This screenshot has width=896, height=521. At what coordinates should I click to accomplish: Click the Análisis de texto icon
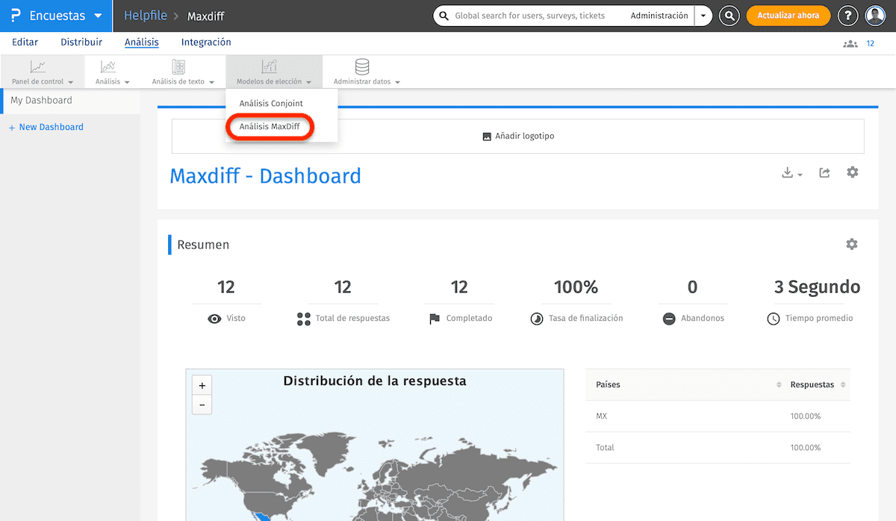click(x=178, y=67)
